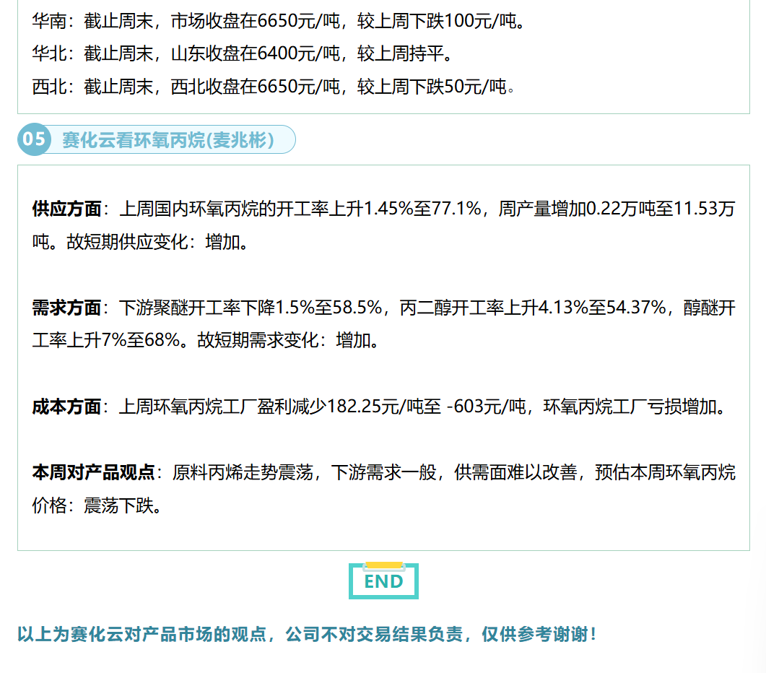Click text 下游聚醚开工率下降1.5%至58.5%
This screenshot has height=673, width=766.
point(251,308)
